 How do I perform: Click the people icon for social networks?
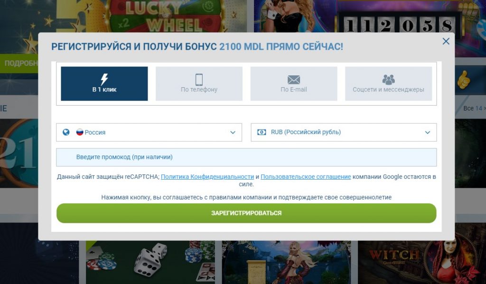(388, 79)
